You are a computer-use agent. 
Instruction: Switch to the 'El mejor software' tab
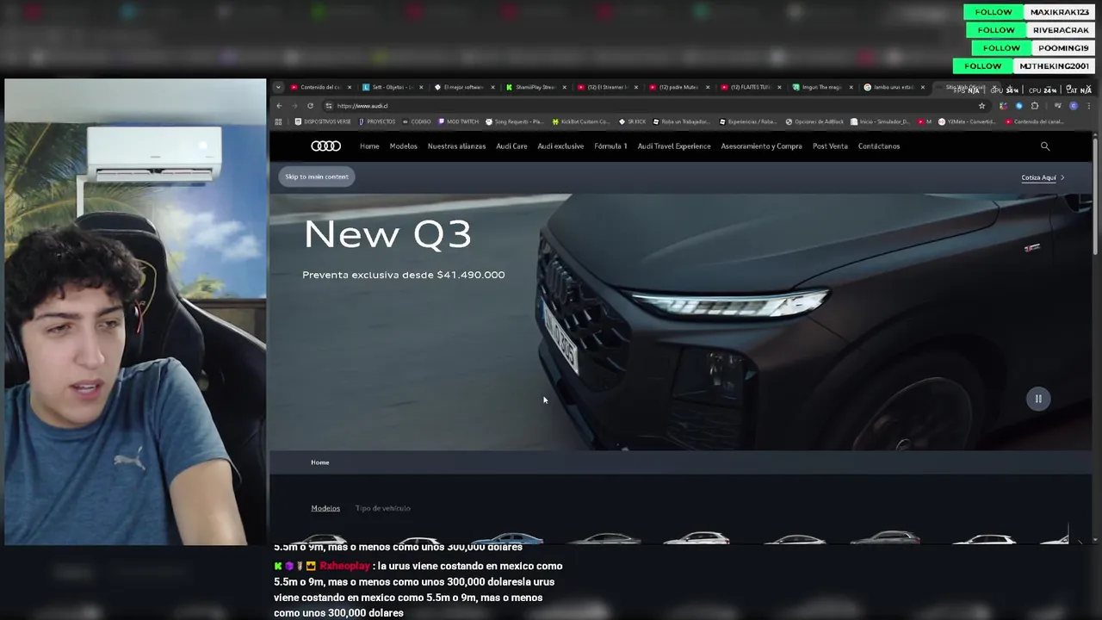[x=464, y=87]
